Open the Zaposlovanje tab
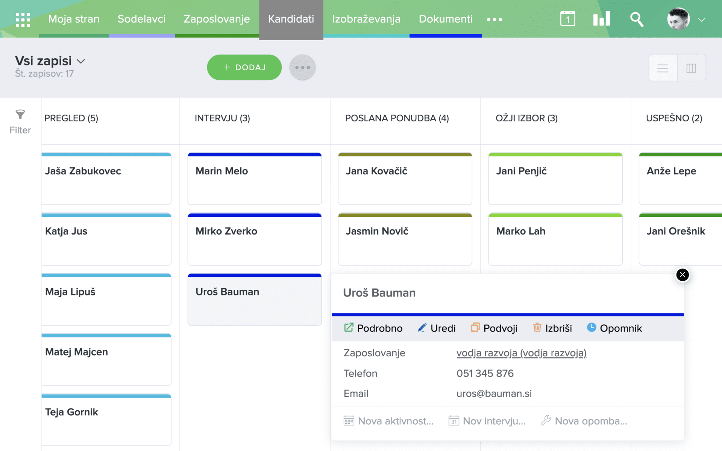Screen dimensions: 722x451 (x=217, y=19)
